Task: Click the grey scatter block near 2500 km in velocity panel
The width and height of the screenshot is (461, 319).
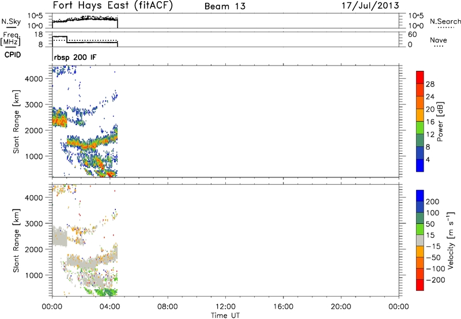Action: [x=60, y=237]
